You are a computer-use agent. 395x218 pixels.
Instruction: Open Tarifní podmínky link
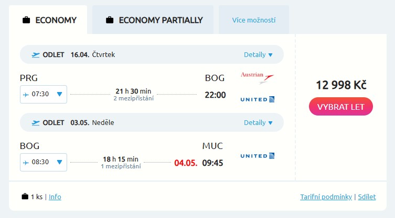tap(326, 197)
